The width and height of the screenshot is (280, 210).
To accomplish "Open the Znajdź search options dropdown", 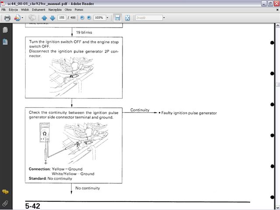I will point(164,18).
